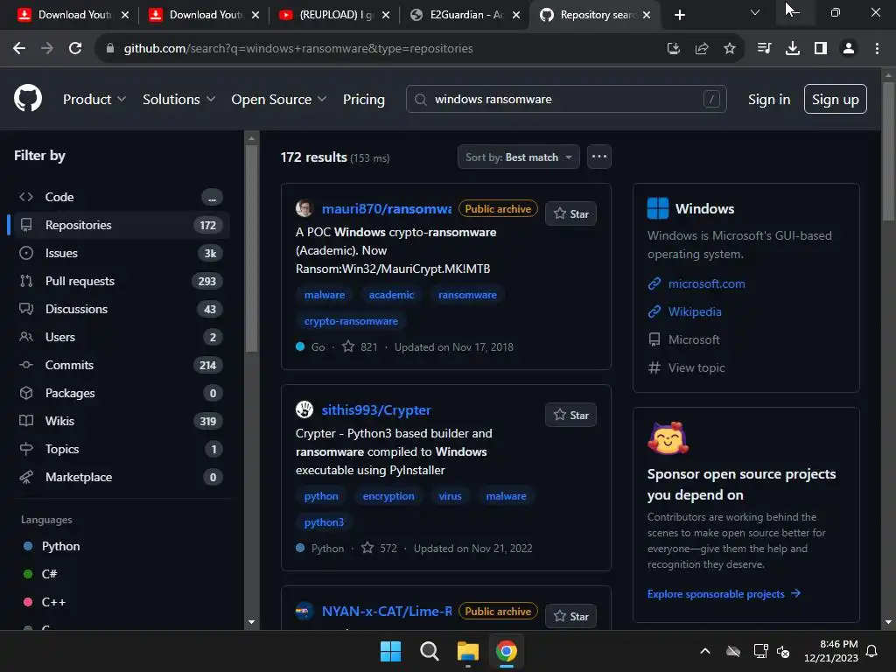Image resolution: width=896 pixels, height=672 pixels.
Task: Close the E2Guardian tab
Action: coord(516,15)
